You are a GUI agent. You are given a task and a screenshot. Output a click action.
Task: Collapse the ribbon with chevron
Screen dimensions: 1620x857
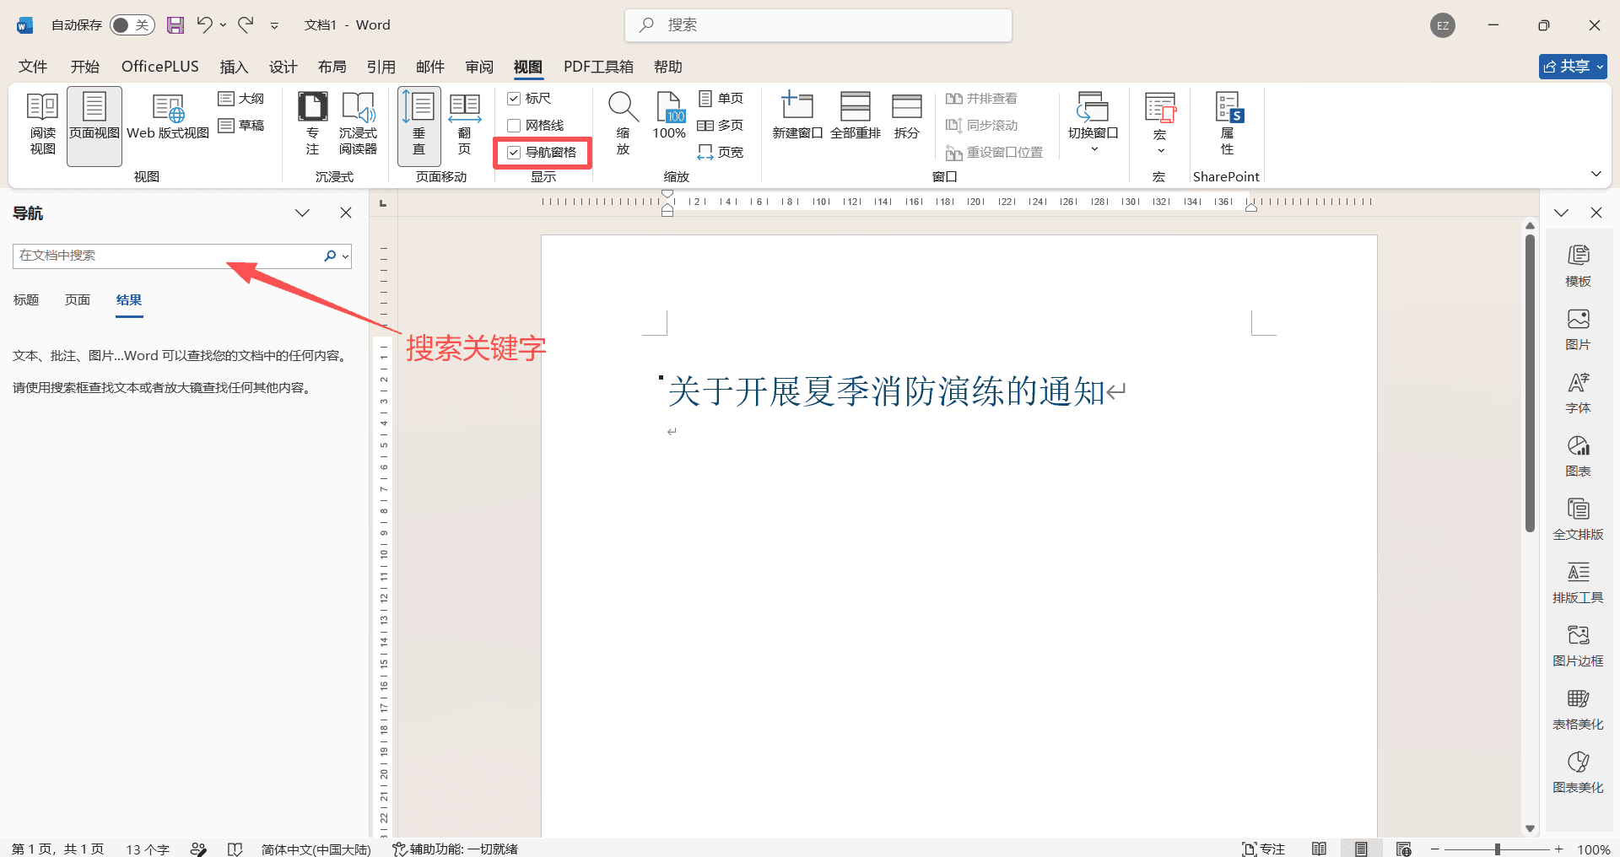1596,174
